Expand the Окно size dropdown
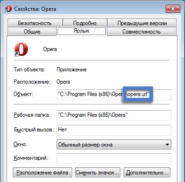The height and width of the screenshot is (182, 185). pyautogui.click(x=114, y=144)
